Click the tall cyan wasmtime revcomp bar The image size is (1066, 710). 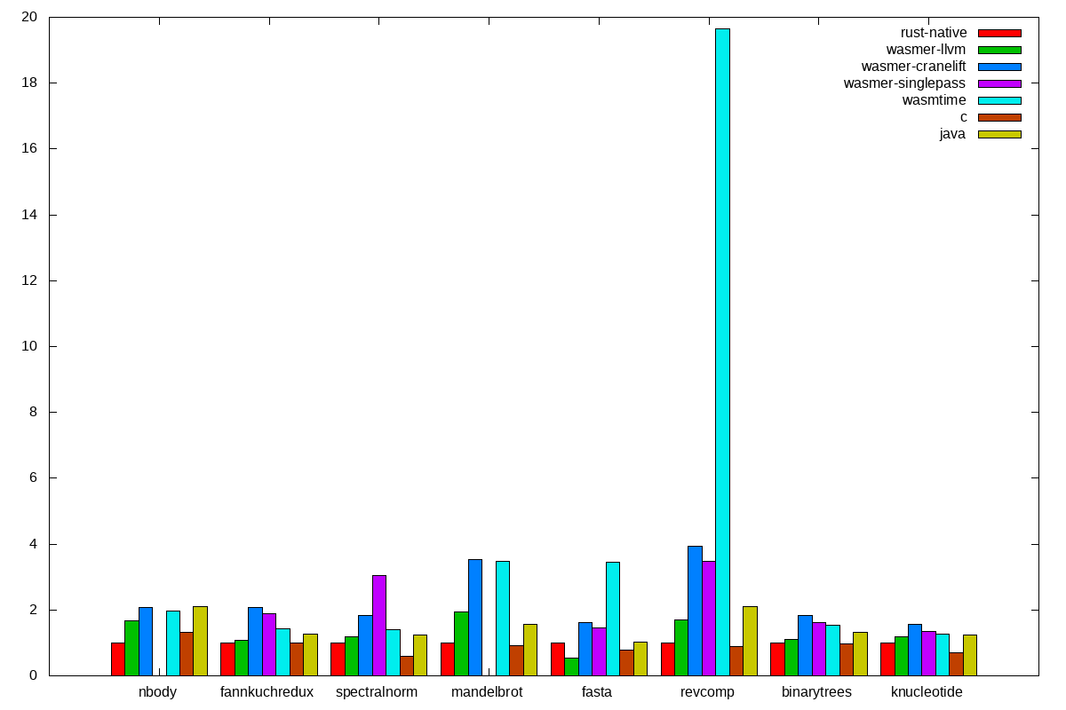tap(722, 352)
